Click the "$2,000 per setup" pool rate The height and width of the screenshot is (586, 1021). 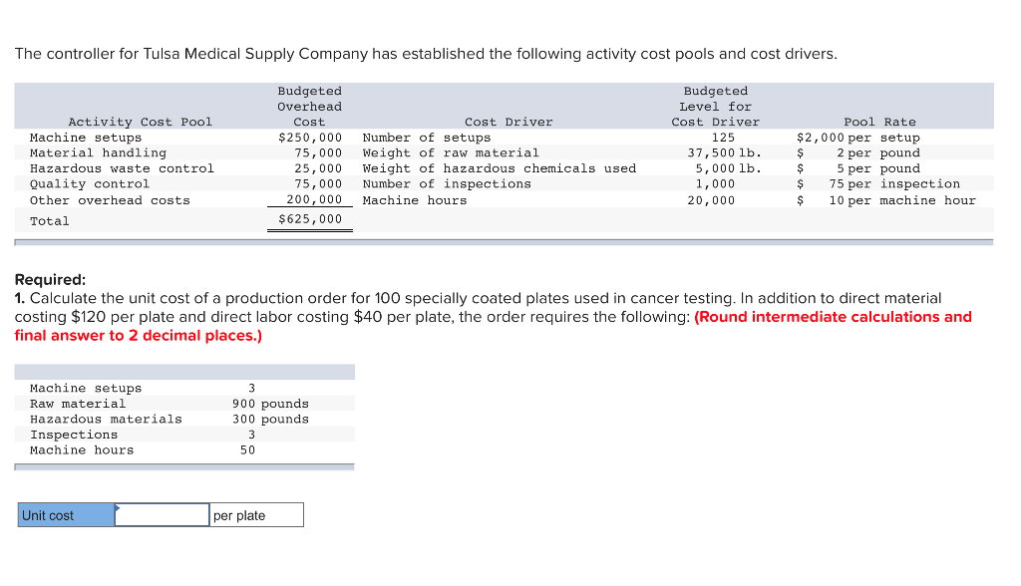858,138
